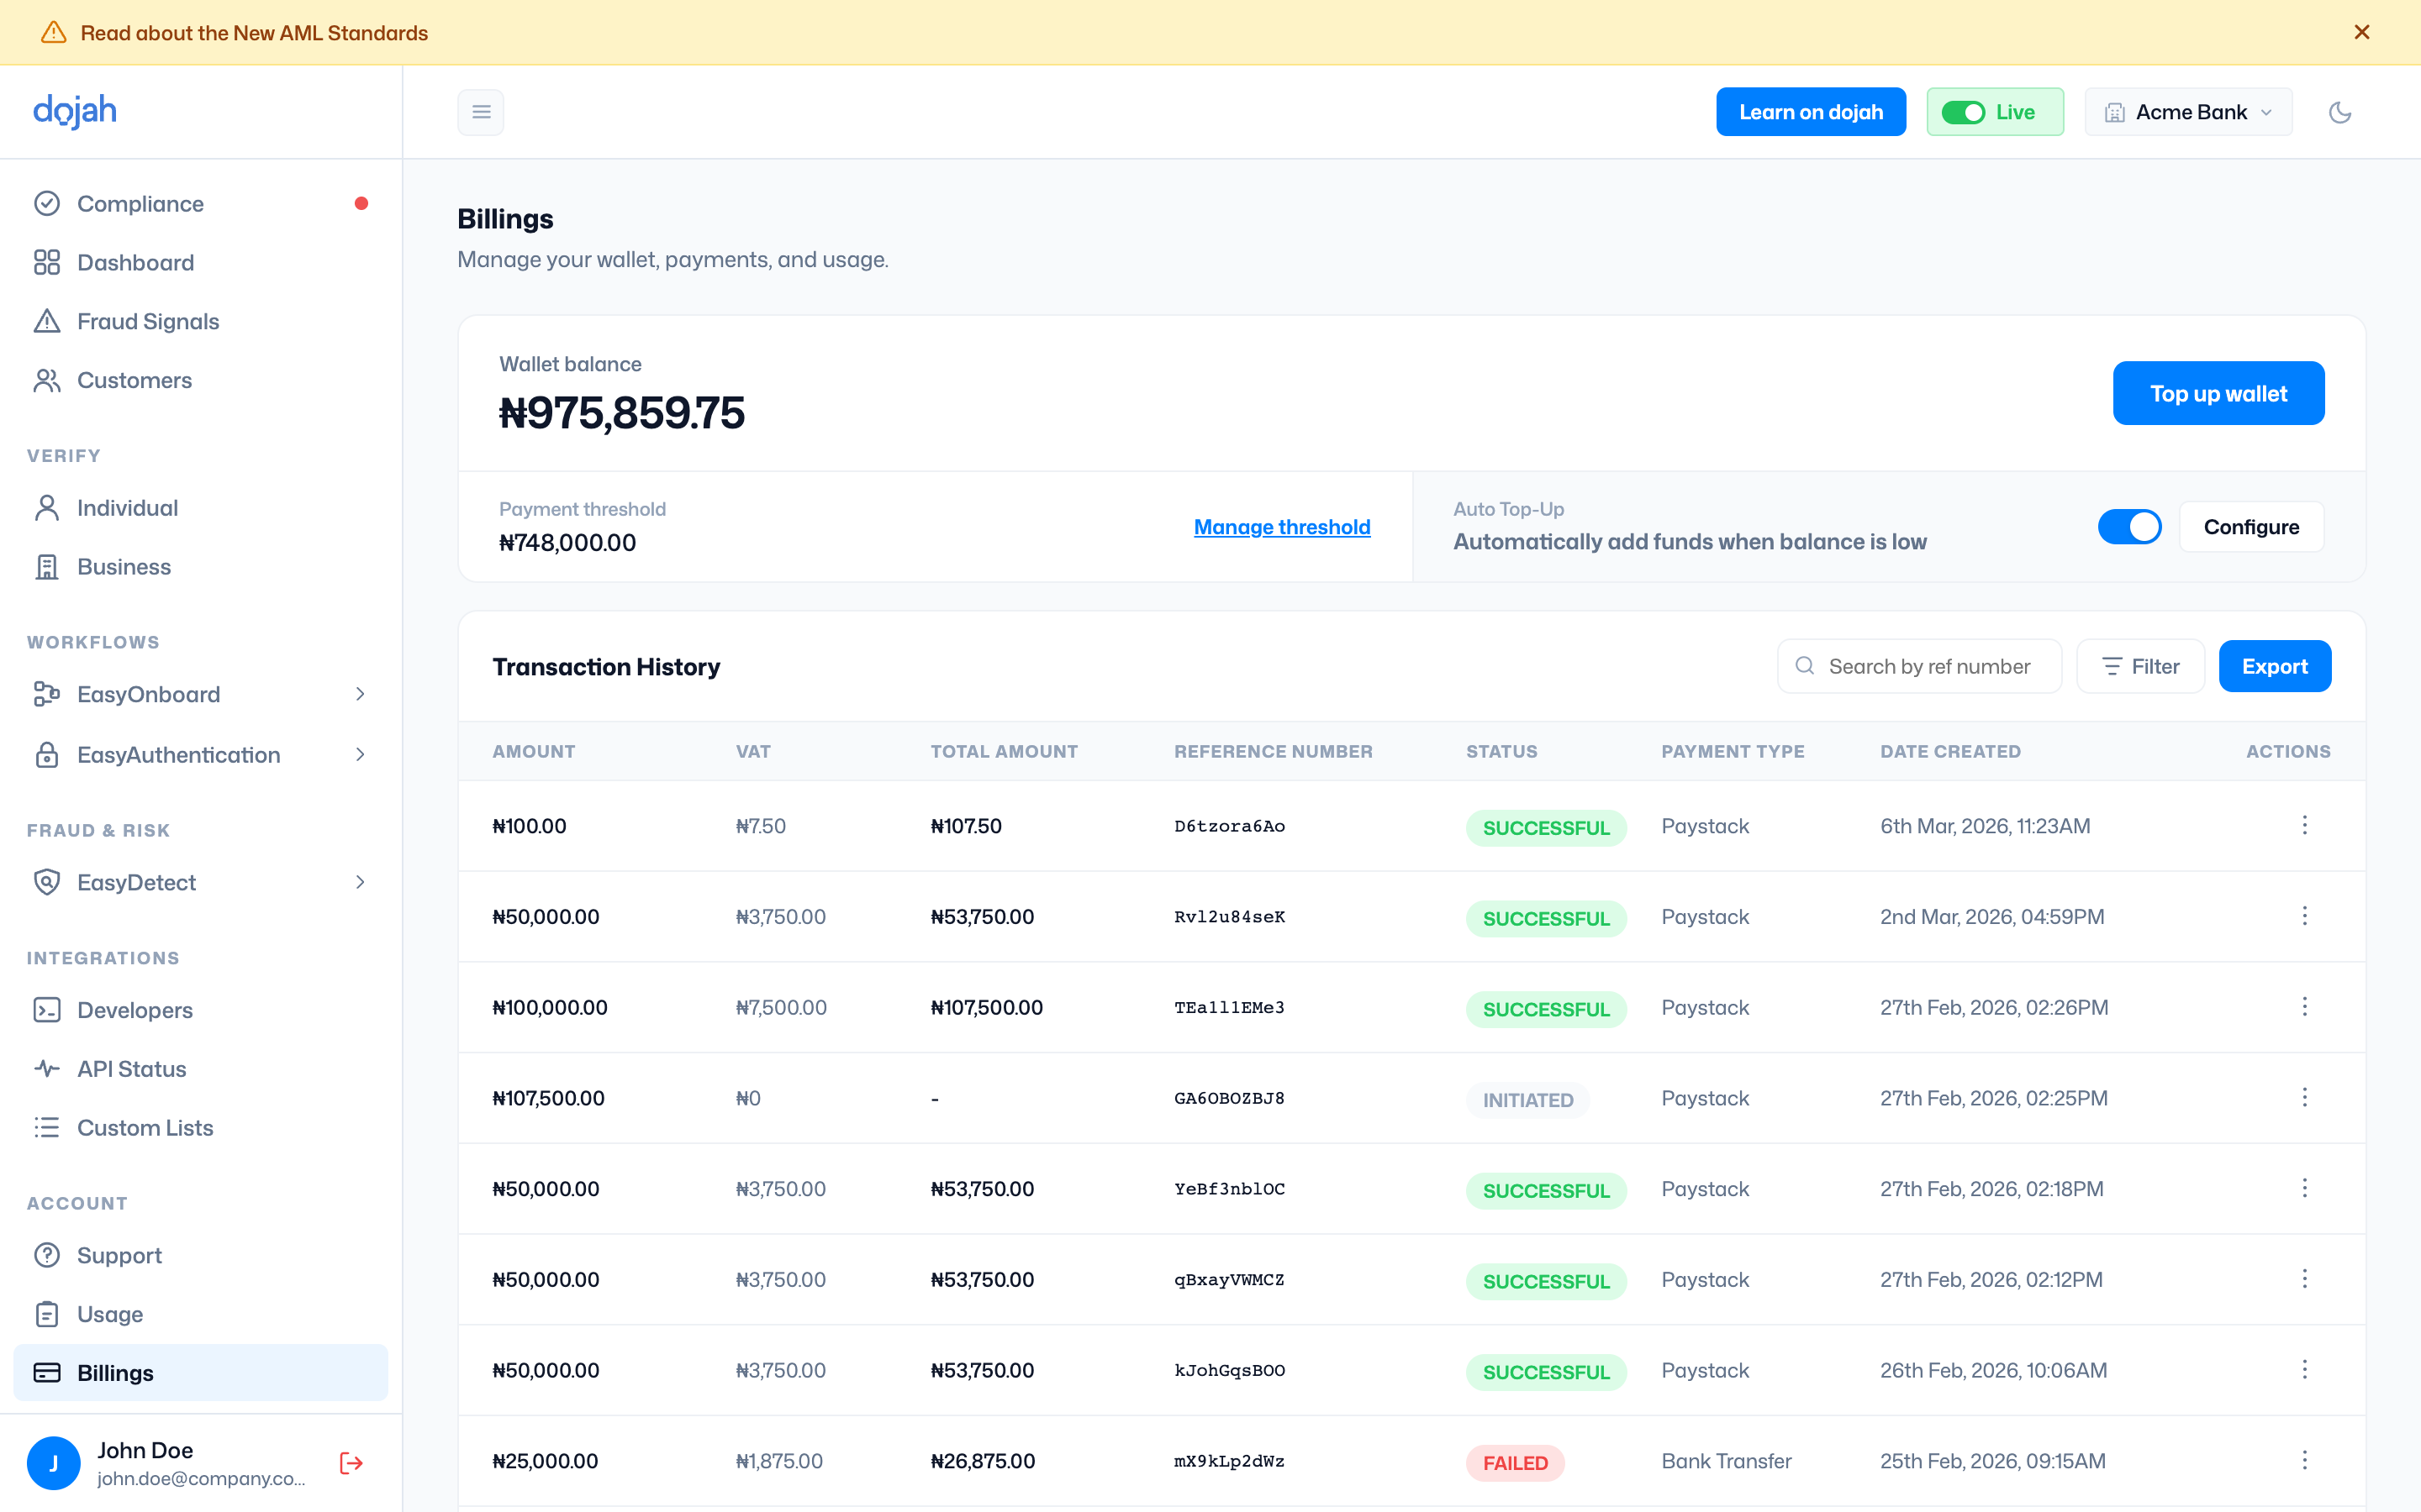Viewport: 2421px width, 1512px height.
Task: Open the Developers page
Action: point(200,1010)
